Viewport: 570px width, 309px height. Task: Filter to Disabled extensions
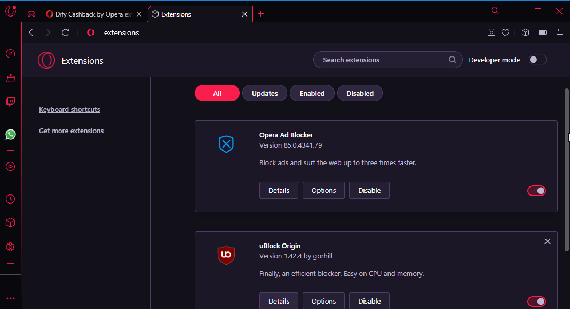tap(360, 93)
